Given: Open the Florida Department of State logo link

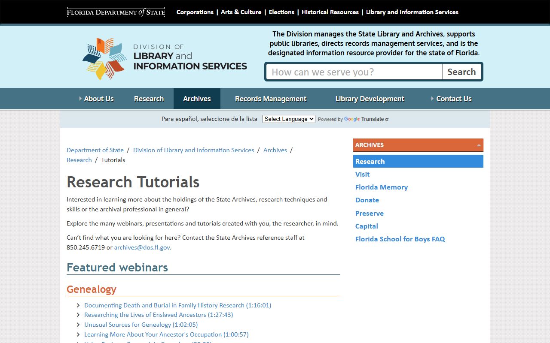Looking at the screenshot, I should 116,12.
